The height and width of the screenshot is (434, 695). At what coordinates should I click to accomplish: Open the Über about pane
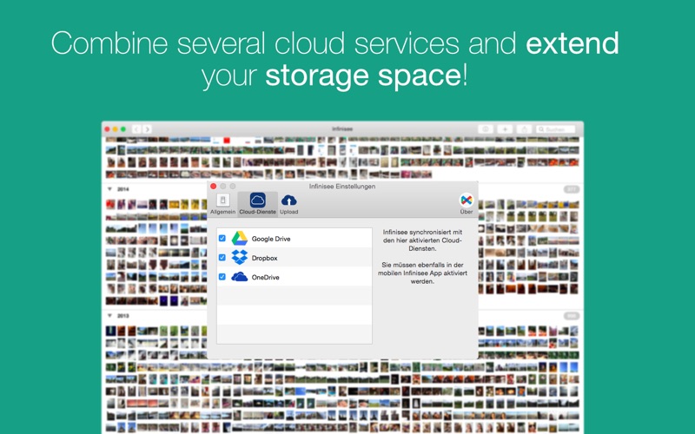click(x=467, y=204)
